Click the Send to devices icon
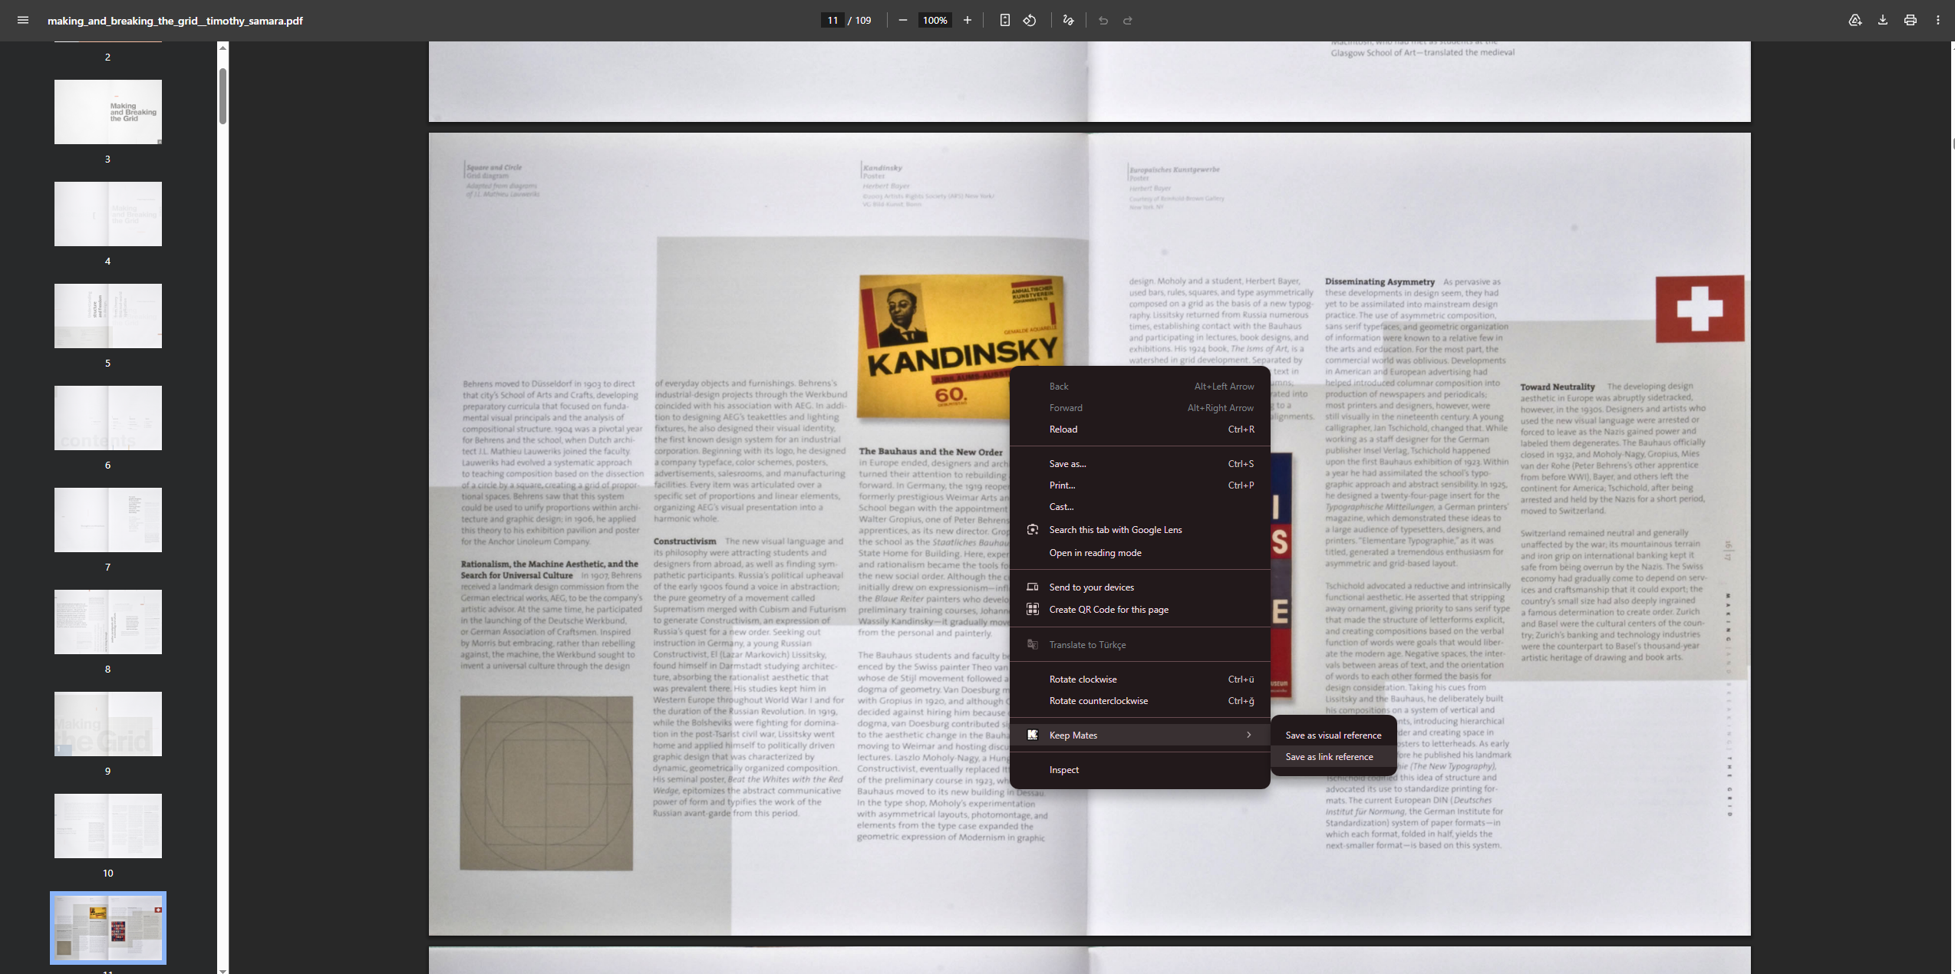Screen dimensions: 1955x974 (x=1033, y=587)
